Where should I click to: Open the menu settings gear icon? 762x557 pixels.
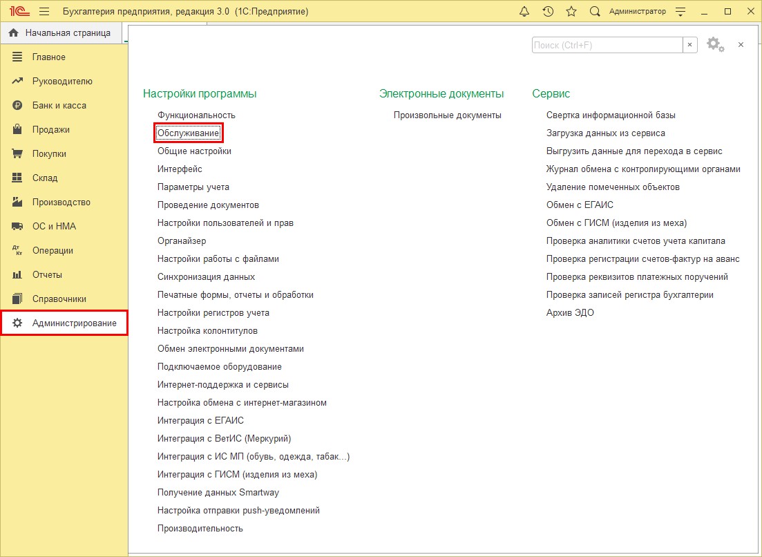[715, 45]
